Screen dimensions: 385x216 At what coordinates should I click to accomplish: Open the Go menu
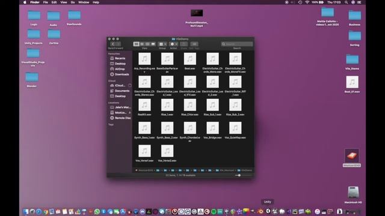(73, 2)
